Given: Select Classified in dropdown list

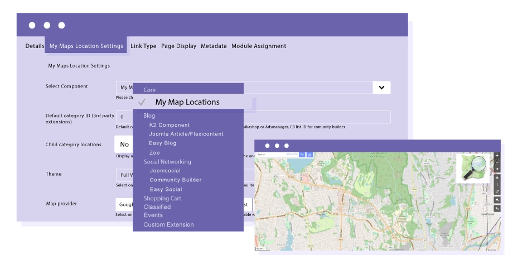Looking at the screenshot, I should (x=157, y=207).
